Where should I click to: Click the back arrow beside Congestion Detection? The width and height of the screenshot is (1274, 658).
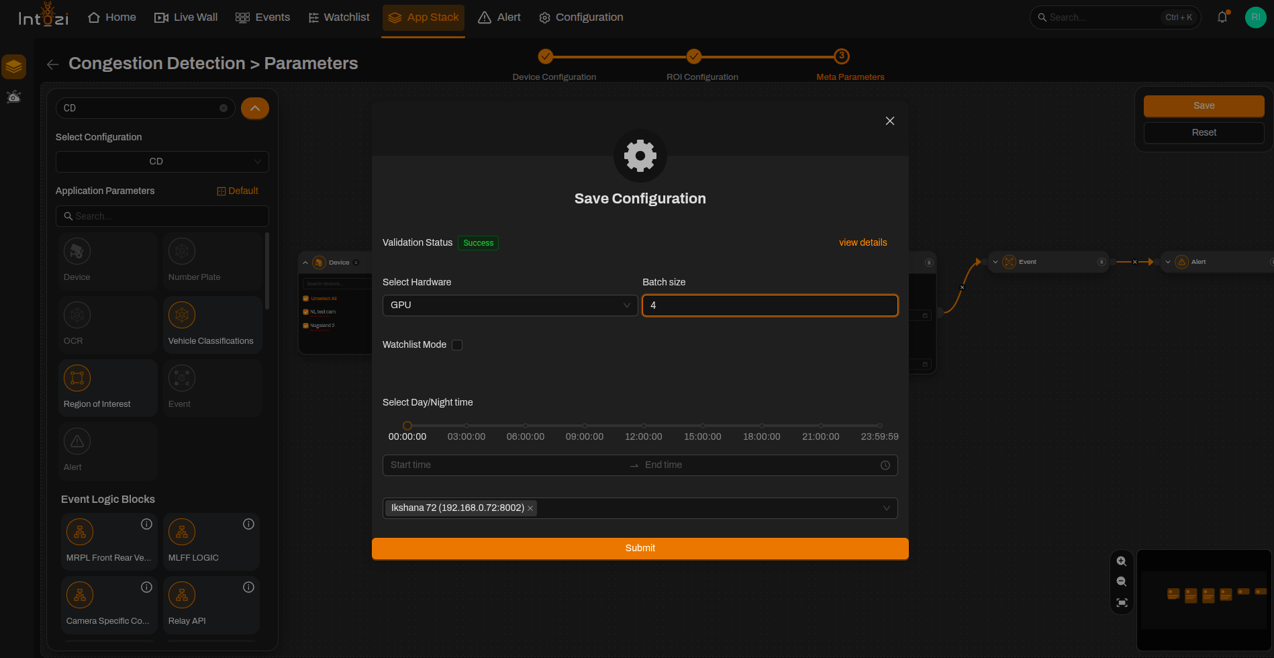(53, 64)
